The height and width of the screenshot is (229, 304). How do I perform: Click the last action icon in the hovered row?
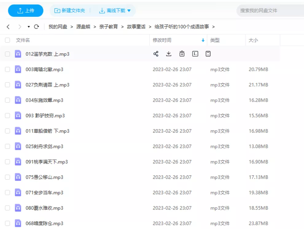pyautogui.click(x=208, y=54)
